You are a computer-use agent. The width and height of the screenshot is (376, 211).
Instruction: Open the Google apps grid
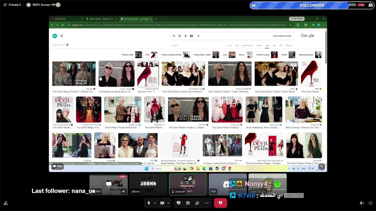[x=62, y=36]
